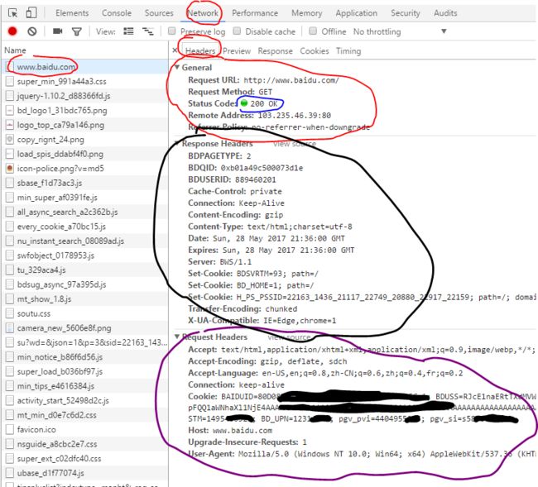The height and width of the screenshot is (487, 538).
Task: Check the Offline checkbox
Action: [x=313, y=31]
